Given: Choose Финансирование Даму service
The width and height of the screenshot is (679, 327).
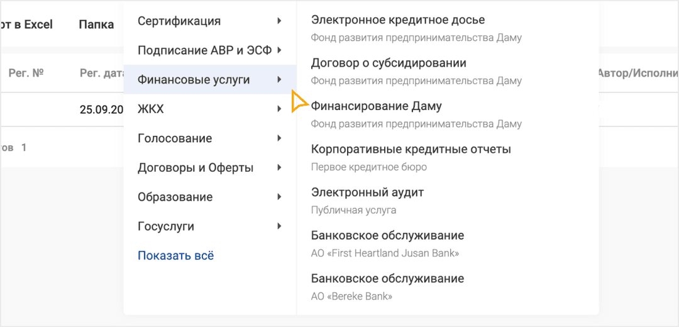Looking at the screenshot, I should tap(377, 107).
